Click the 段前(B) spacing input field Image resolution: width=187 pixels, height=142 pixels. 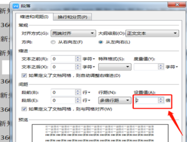click(x=63, y=93)
